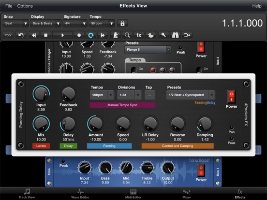The width and height of the screenshot is (267, 200).
Task: Click the Tap tempo button
Action: [149, 95]
